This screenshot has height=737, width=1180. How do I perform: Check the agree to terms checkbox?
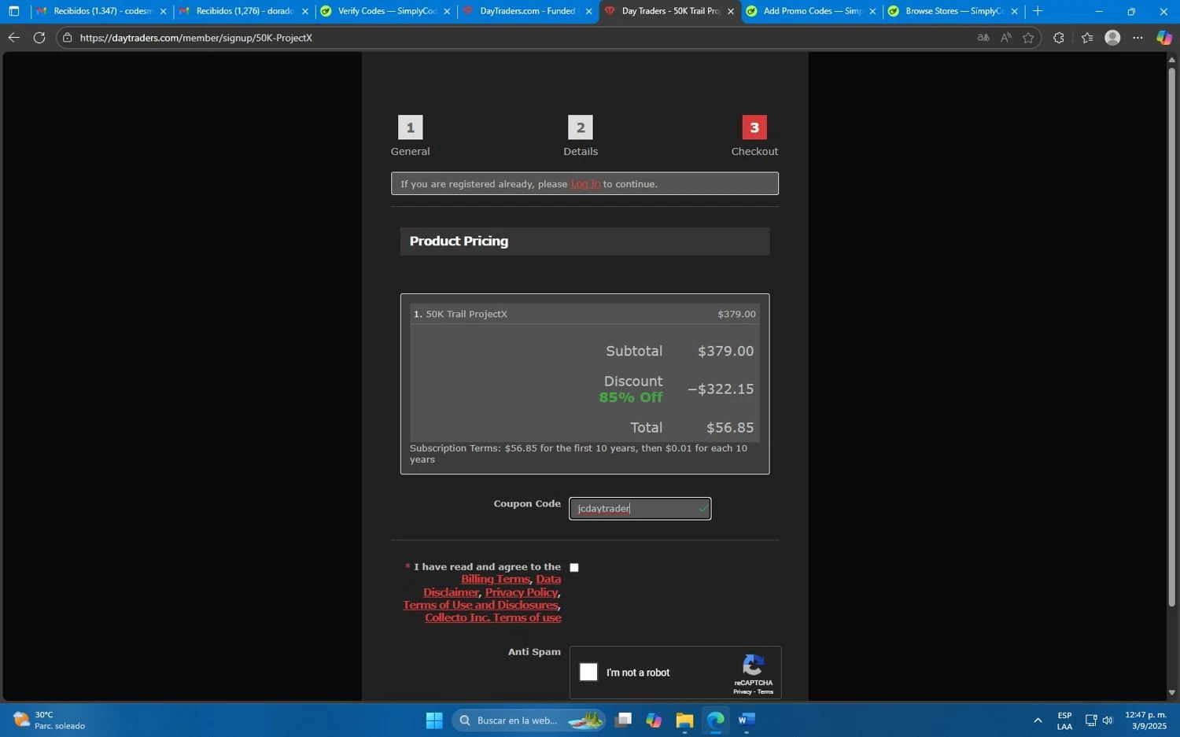[574, 567]
